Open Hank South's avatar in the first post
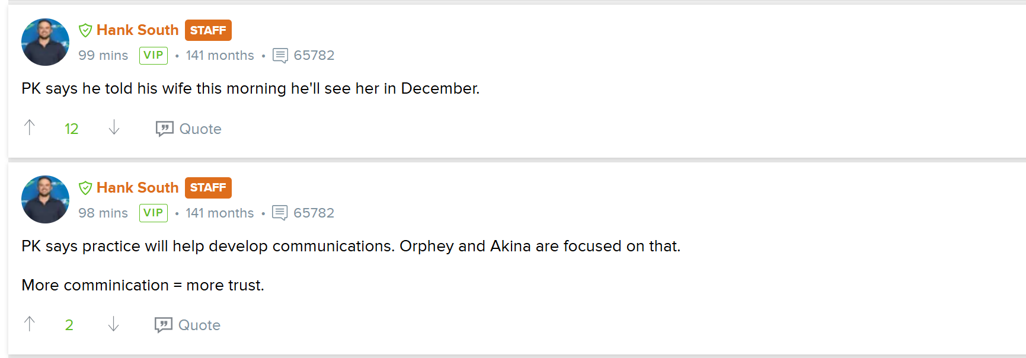This screenshot has width=1026, height=358. tap(45, 42)
